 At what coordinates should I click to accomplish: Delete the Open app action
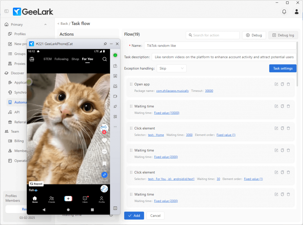tap(288, 84)
